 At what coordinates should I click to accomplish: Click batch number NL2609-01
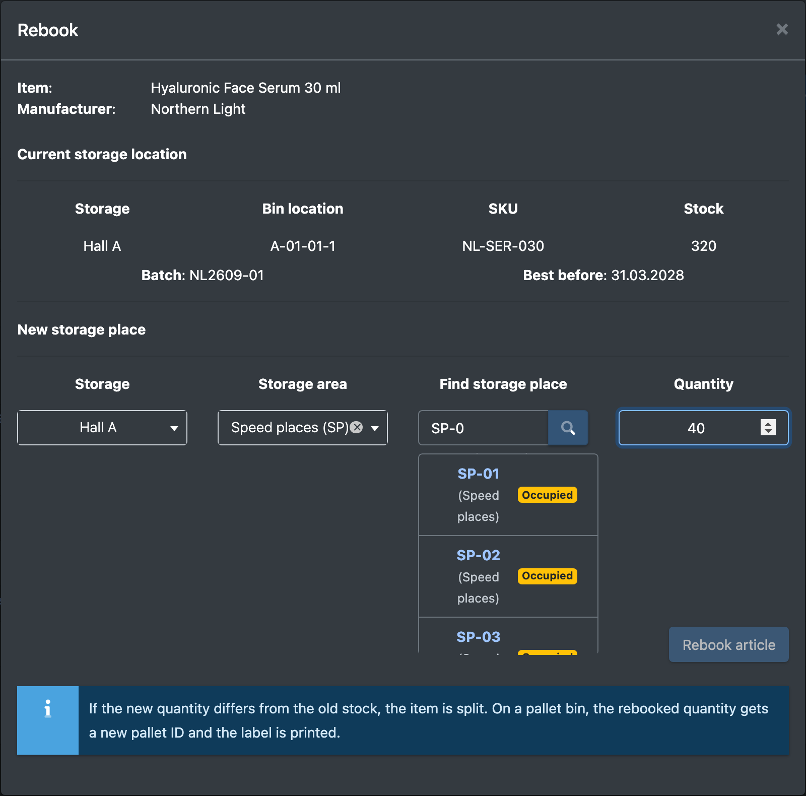coord(227,275)
